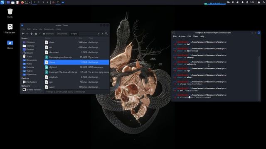Viewport: 266px width, 149px height.
Task: Switch to workspace 2
Action: pos(39,2)
